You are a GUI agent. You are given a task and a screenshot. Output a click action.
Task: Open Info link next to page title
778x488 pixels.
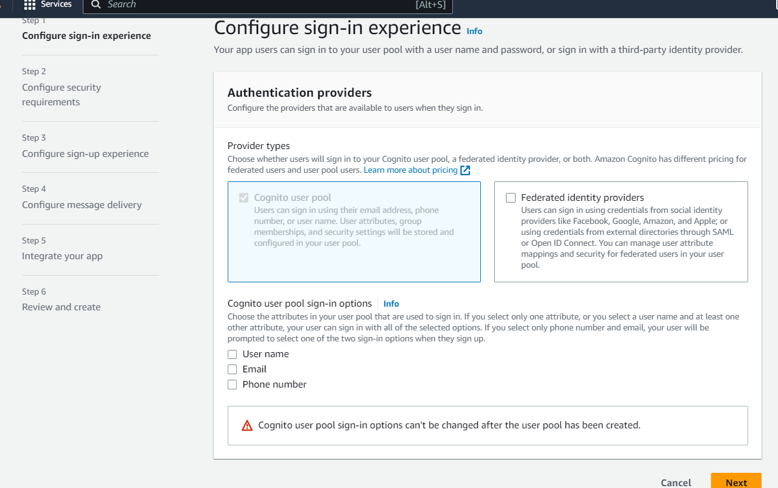(x=474, y=31)
